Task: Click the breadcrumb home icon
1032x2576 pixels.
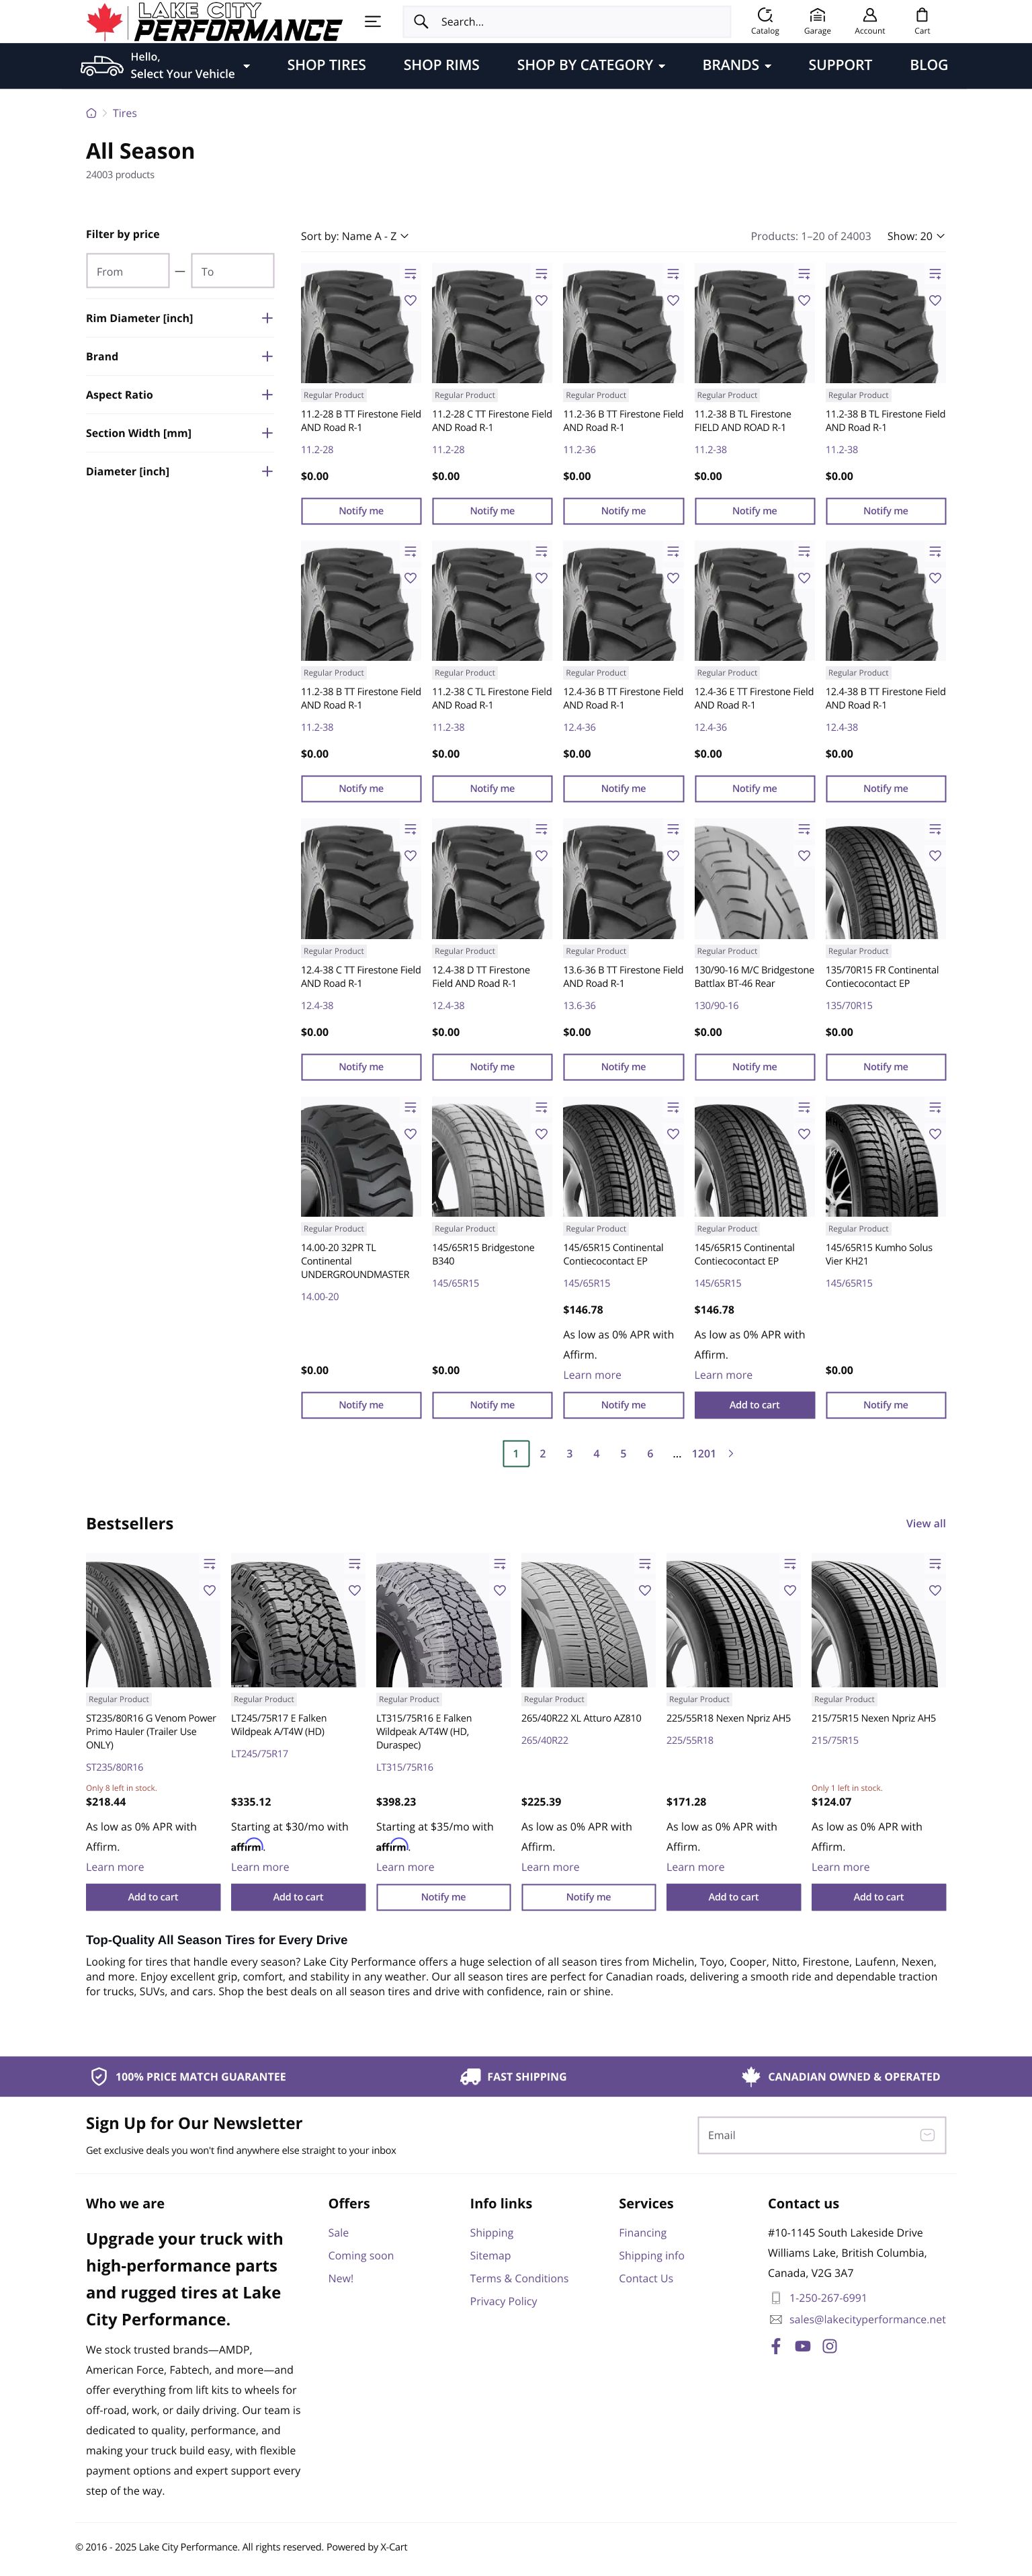Action: (92, 114)
